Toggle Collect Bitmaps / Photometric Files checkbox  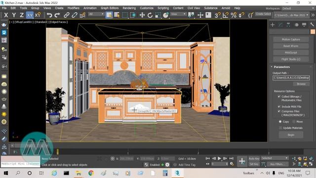(x=279, y=97)
